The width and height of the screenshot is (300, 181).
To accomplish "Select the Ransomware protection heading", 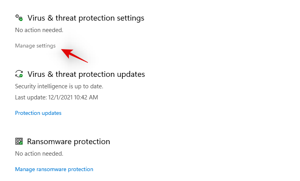I will 68,141.
